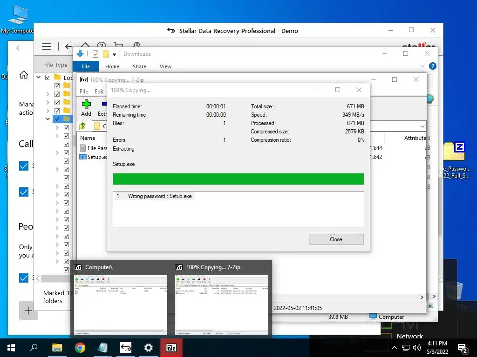Open the 7-Zip File menu
Image resolution: width=477 pixels, height=357 pixels.
pos(84,92)
